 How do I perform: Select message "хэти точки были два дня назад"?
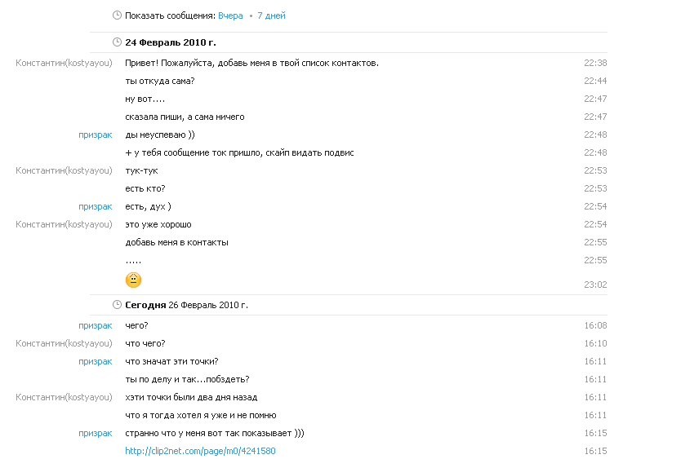click(191, 397)
